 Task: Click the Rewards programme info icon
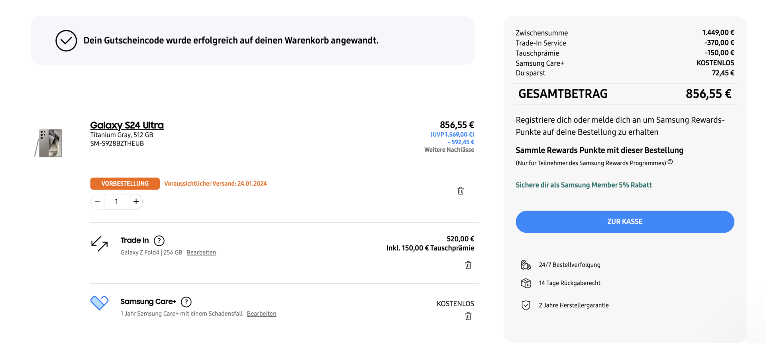(670, 162)
